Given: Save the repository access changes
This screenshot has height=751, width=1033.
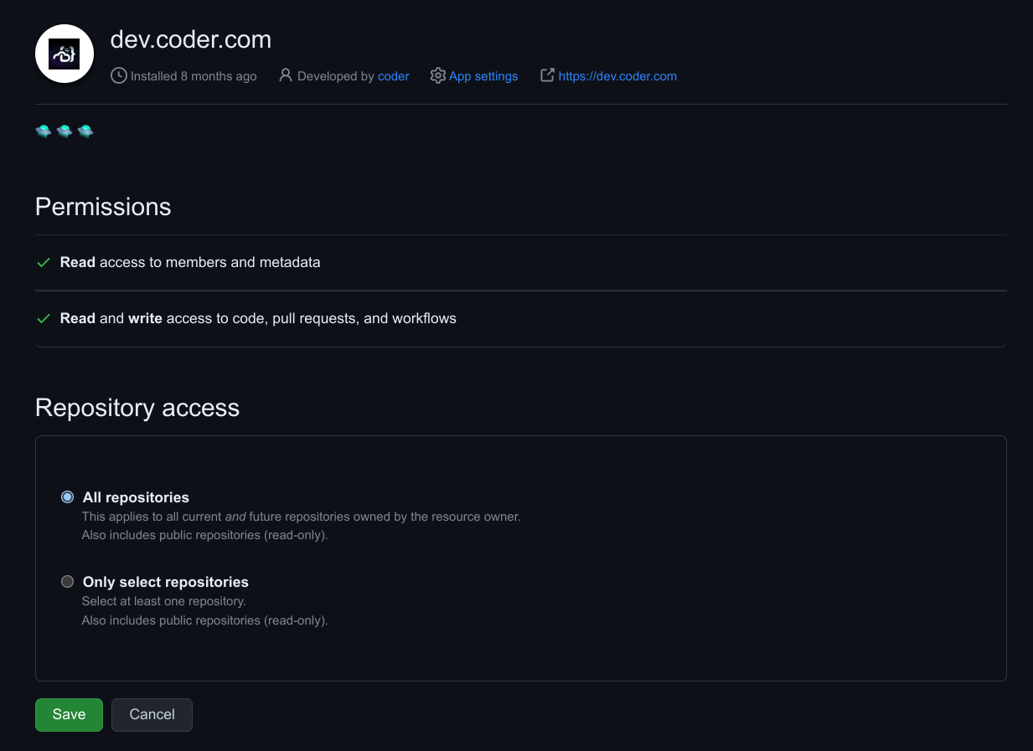Looking at the screenshot, I should [68, 714].
